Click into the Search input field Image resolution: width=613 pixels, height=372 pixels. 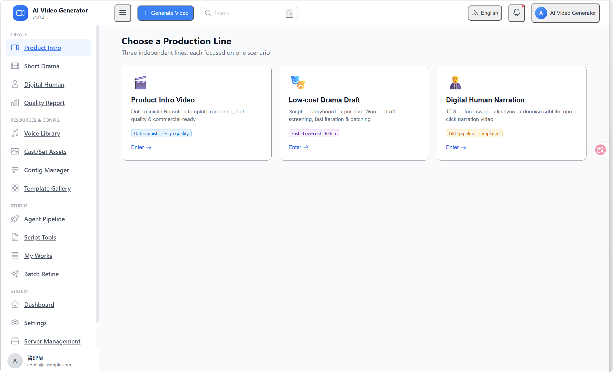click(248, 13)
